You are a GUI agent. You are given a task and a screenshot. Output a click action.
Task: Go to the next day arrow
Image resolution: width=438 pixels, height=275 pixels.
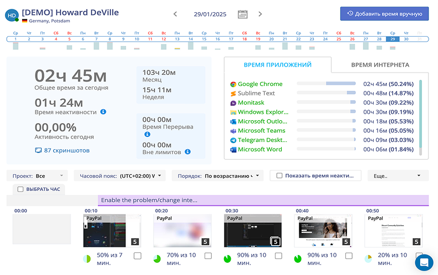click(260, 14)
